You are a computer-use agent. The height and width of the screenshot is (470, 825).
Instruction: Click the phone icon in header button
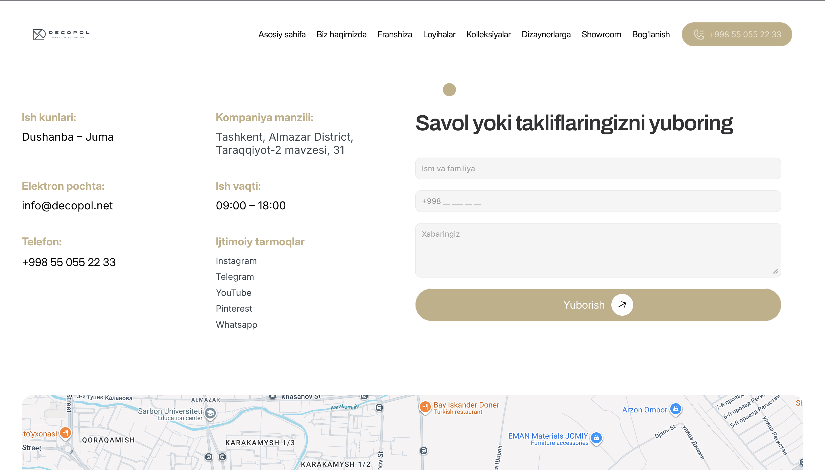pyautogui.click(x=699, y=34)
